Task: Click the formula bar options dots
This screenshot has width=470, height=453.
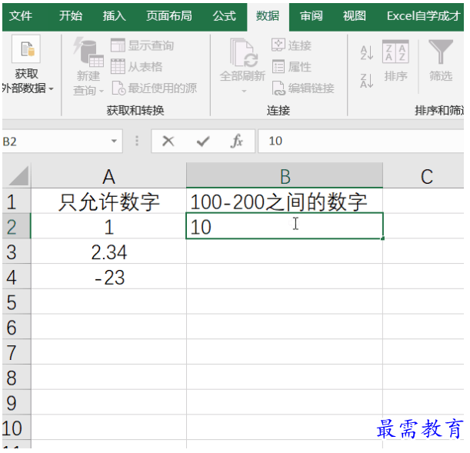Action: click(x=137, y=141)
